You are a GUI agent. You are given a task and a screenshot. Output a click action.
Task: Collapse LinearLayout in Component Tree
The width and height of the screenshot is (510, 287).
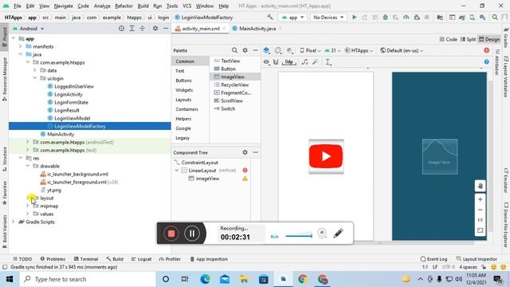coord(177,170)
